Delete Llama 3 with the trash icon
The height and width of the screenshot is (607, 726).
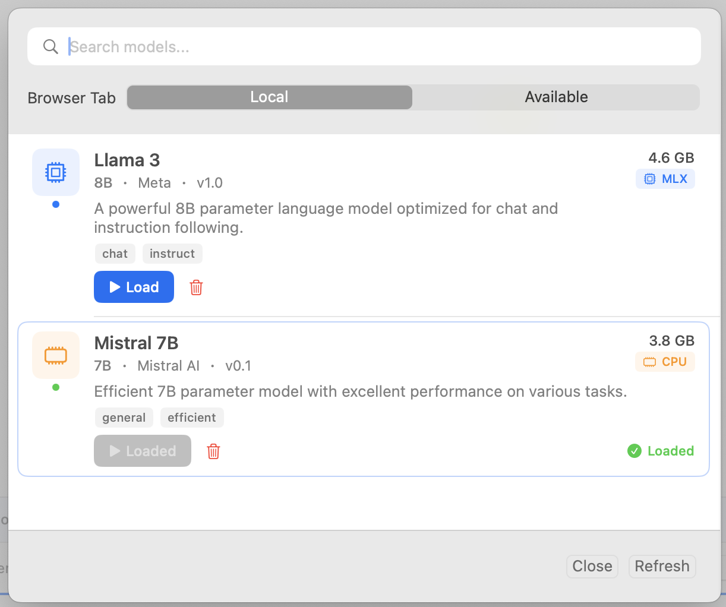click(x=196, y=287)
